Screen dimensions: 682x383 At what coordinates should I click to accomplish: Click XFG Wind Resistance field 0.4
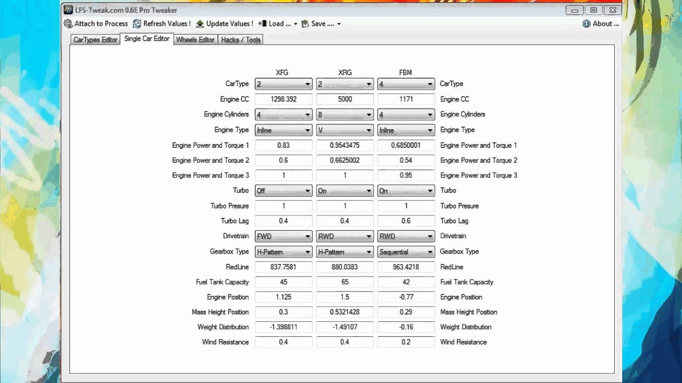click(283, 342)
